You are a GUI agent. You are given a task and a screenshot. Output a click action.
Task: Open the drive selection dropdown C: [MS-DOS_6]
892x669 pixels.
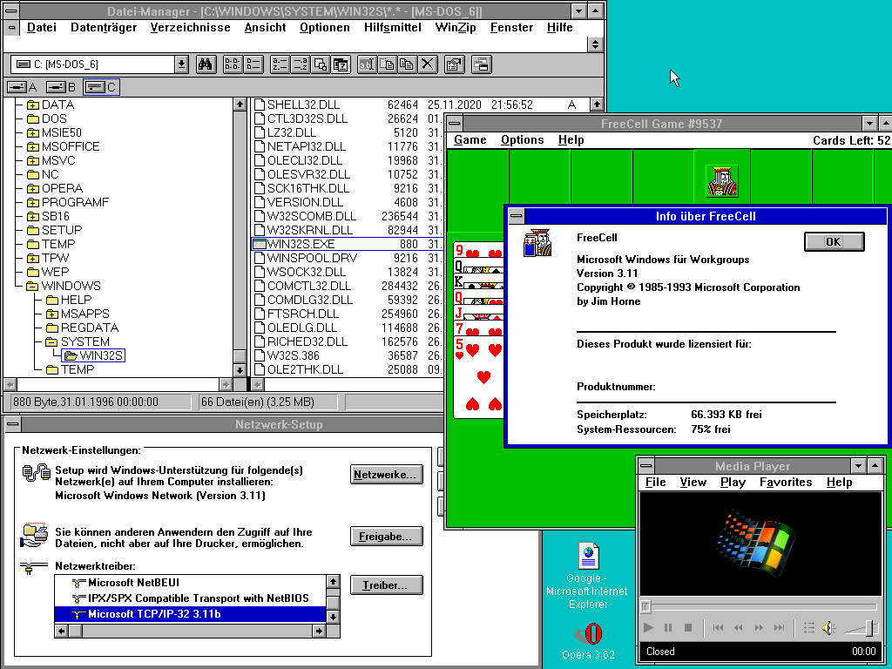click(181, 64)
